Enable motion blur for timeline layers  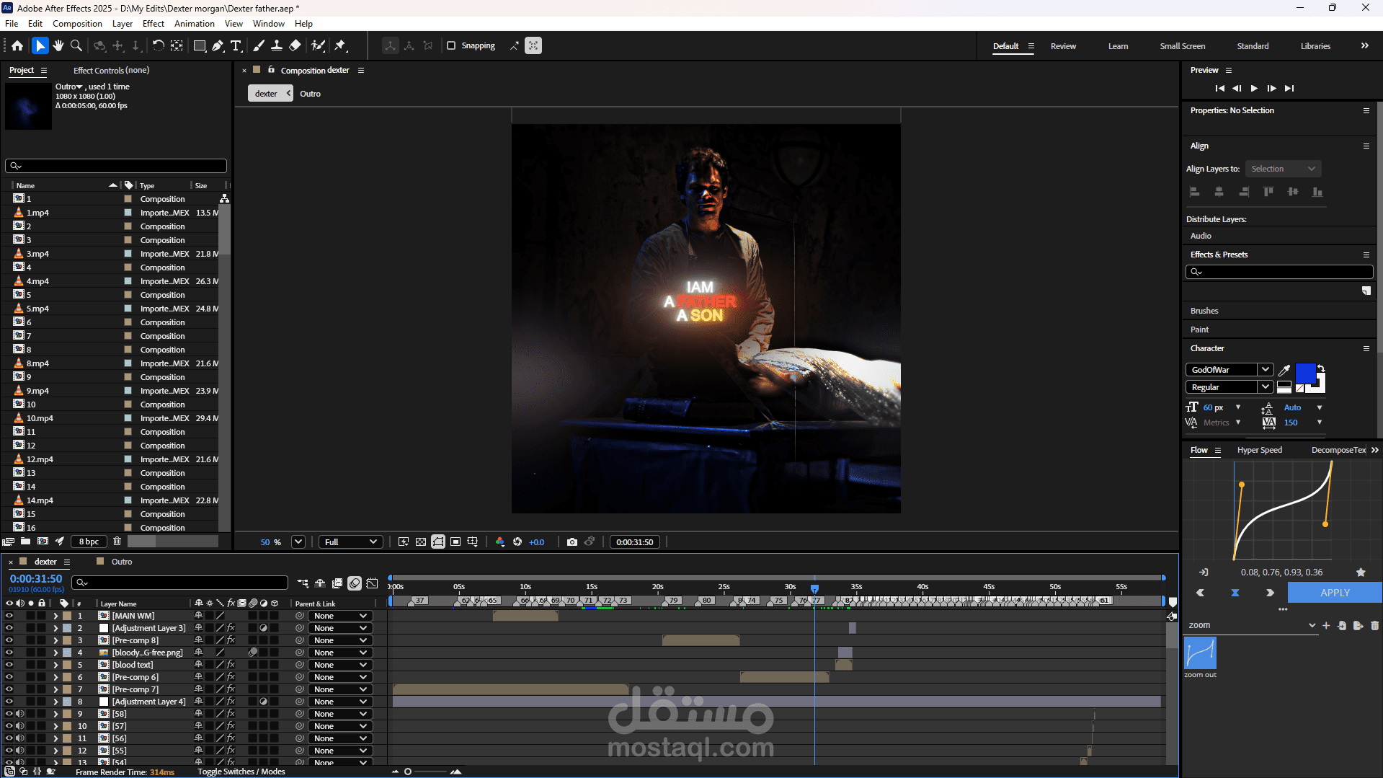pyautogui.click(x=355, y=583)
